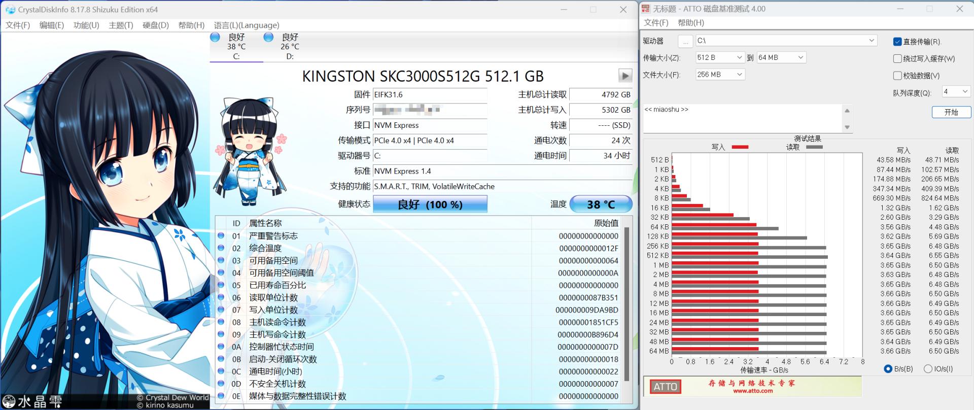Viewport: 974px width, 410px height.
Task: Click status orb for 主机读命令计数 row
Action: (x=221, y=322)
